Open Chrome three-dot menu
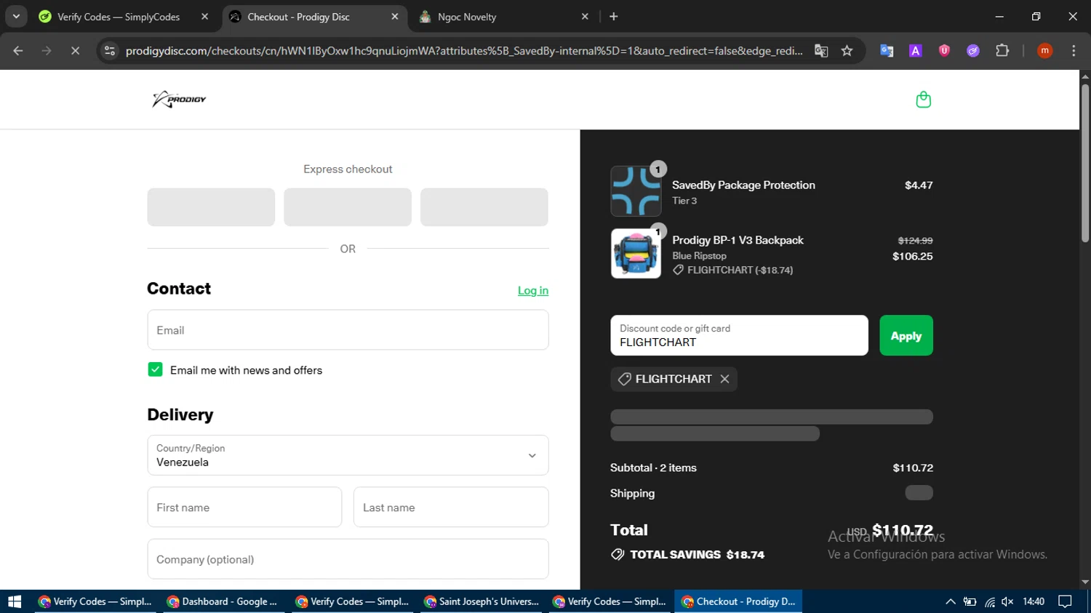The width and height of the screenshot is (1091, 613). [x=1074, y=51]
